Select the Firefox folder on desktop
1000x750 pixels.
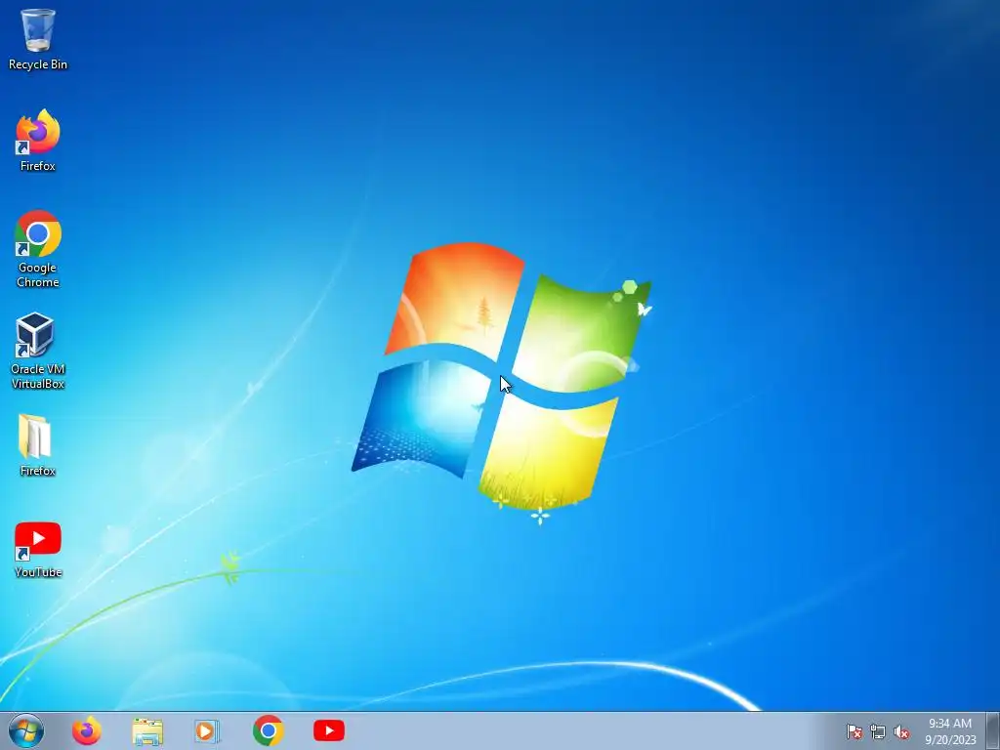coord(38,445)
